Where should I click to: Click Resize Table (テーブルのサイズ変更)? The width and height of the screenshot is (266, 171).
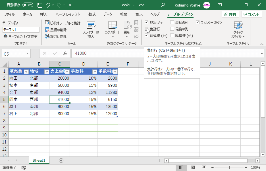click(x=20, y=37)
